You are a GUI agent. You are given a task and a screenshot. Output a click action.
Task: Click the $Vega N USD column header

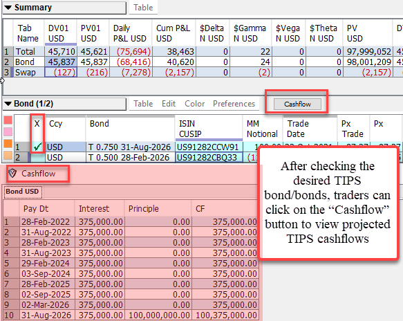(288, 33)
